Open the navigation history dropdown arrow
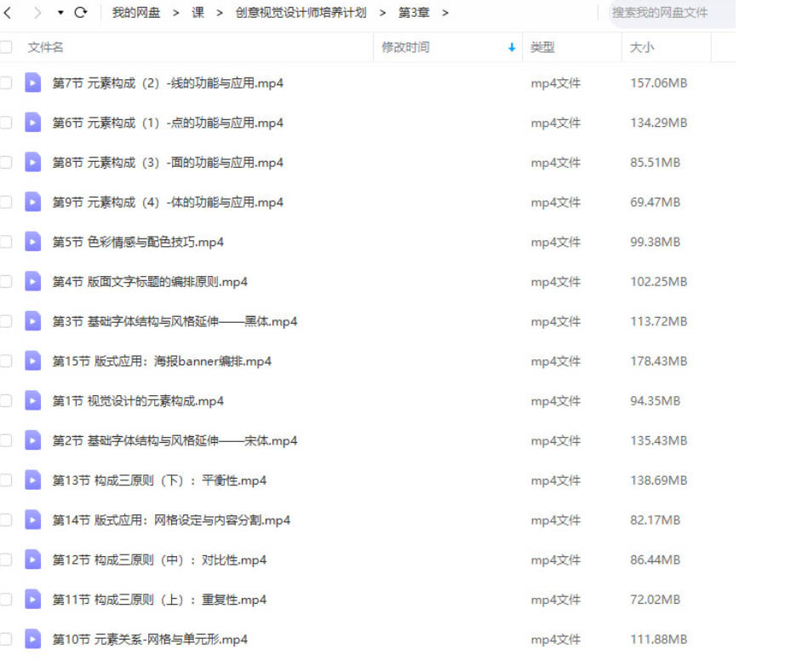 [x=60, y=13]
